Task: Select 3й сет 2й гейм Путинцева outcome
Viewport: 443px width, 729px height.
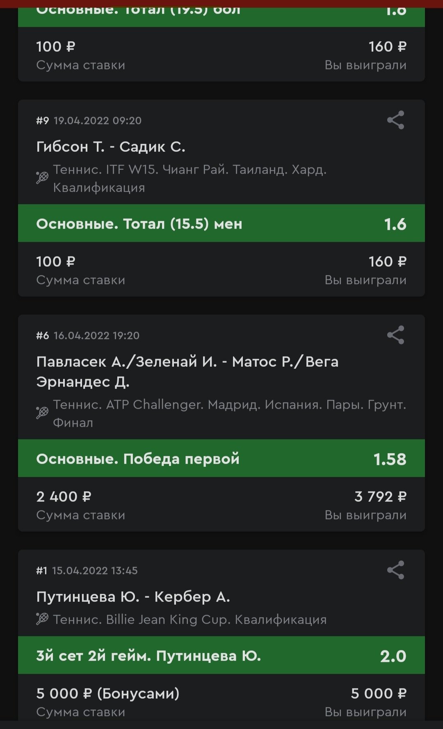Action: point(221,656)
